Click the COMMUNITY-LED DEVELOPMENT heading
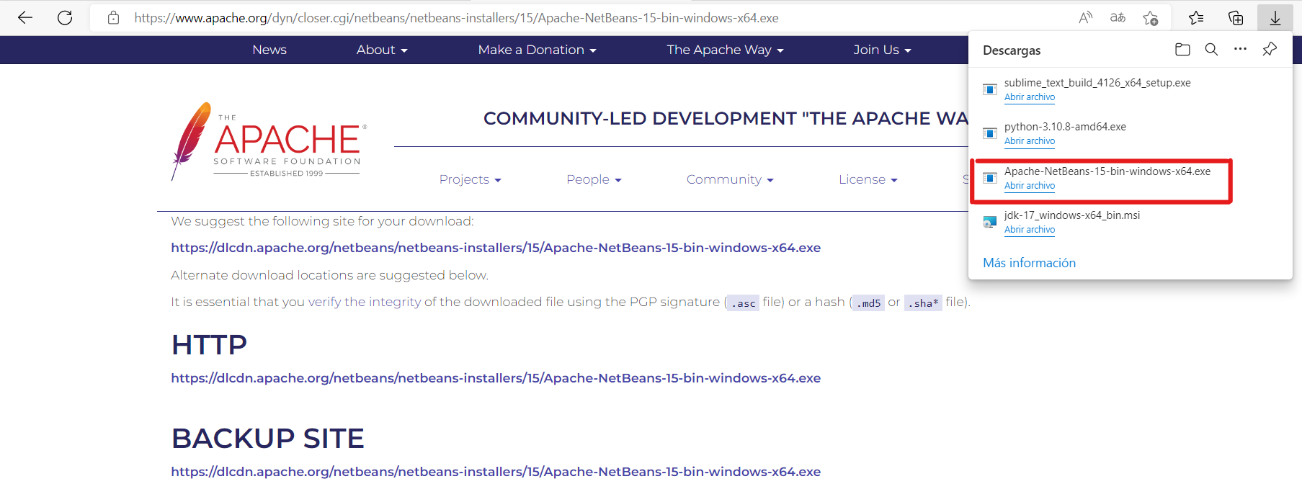Image resolution: width=1302 pixels, height=497 pixels. click(x=726, y=118)
